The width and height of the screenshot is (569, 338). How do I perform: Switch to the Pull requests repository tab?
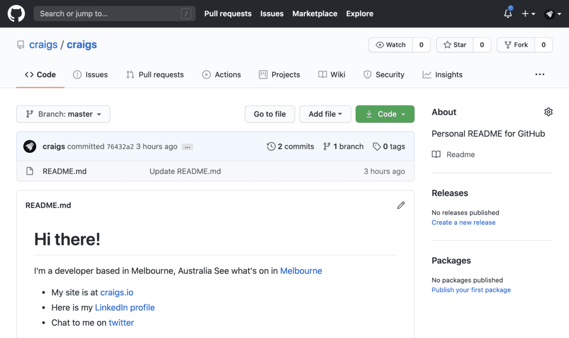[155, 75]
